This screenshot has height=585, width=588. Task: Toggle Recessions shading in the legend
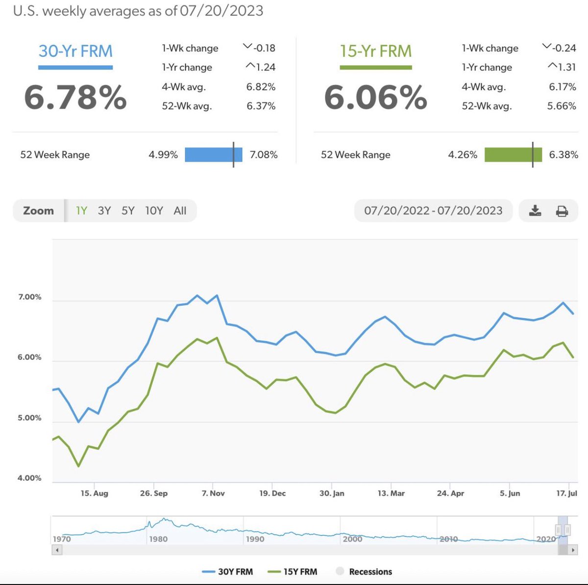tap(364, 571)
